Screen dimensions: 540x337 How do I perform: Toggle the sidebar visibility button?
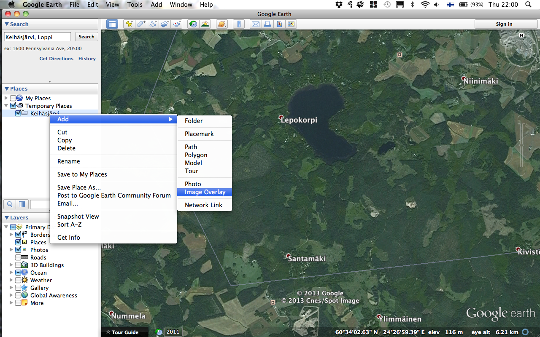pos(112,24)
